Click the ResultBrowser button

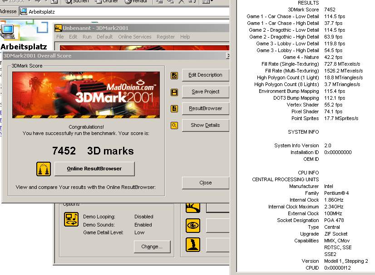(206, 109)
